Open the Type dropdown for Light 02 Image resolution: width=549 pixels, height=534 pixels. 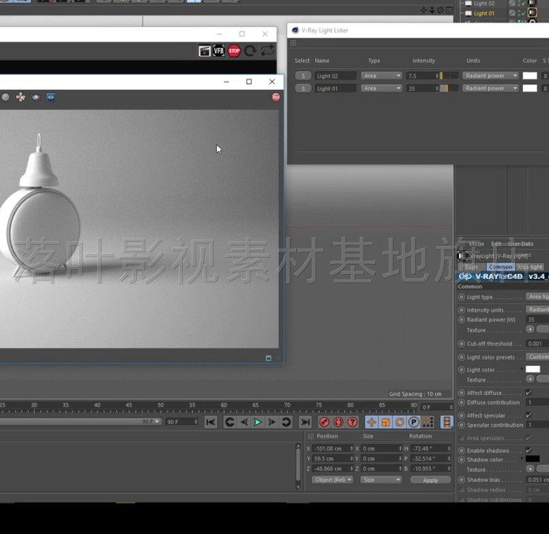[x=381, y=76]
